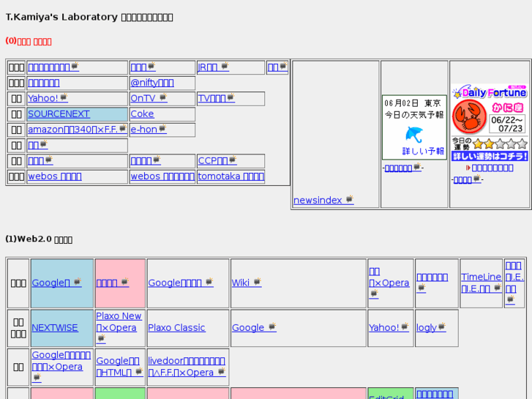Open the e-hon link
Viewport: 532px width, 399px height.
point(149,130)
